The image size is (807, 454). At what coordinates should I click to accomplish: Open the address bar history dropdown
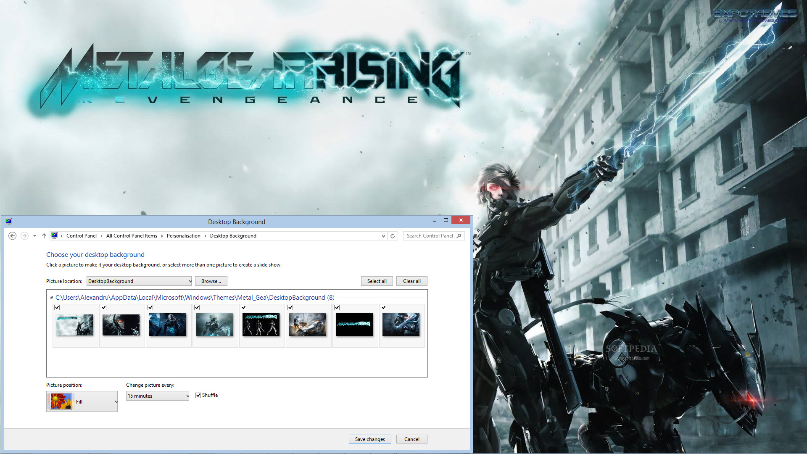click(383, 236)
